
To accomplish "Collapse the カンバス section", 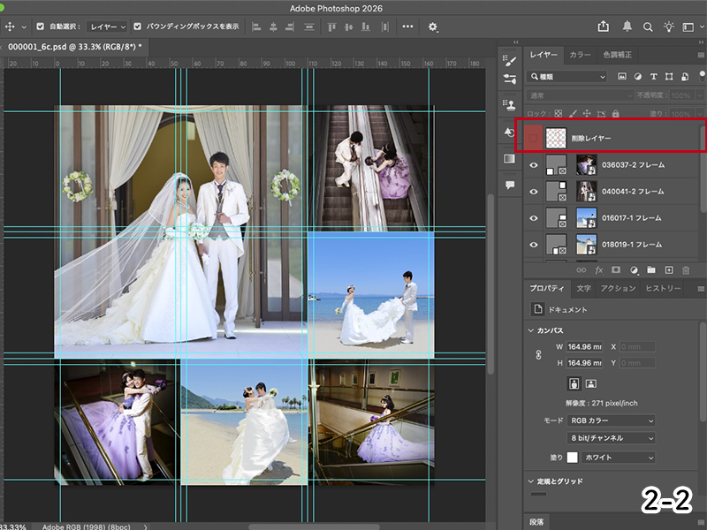I will [x=531, y=330].
